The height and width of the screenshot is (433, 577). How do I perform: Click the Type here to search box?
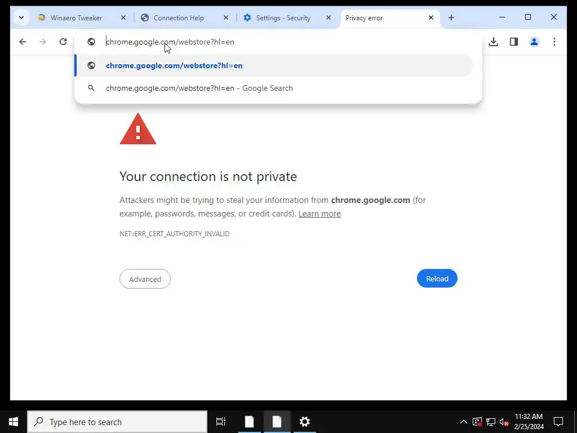click(x=117, y=422)
